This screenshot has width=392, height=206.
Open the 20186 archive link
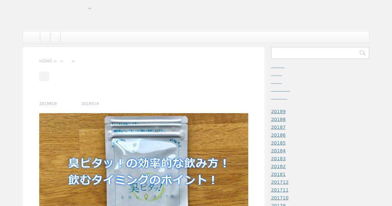pos(278,135)
